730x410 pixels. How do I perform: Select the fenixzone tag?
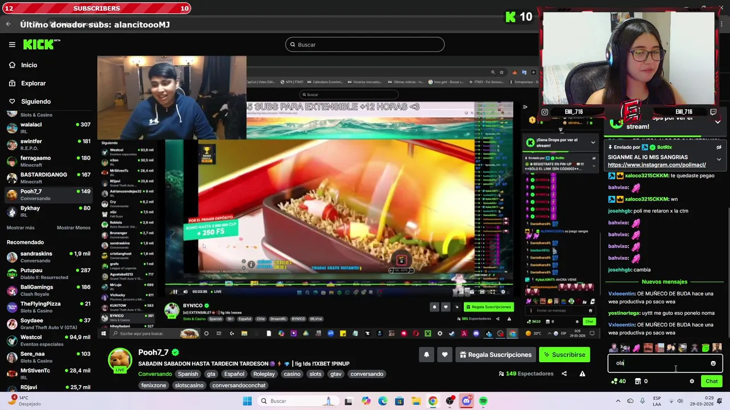point(153,386)
